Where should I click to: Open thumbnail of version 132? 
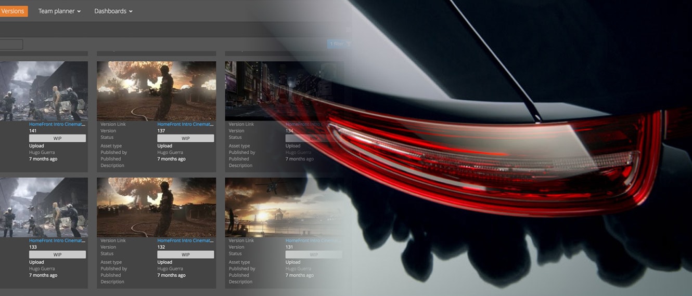[x=156, y=207]
